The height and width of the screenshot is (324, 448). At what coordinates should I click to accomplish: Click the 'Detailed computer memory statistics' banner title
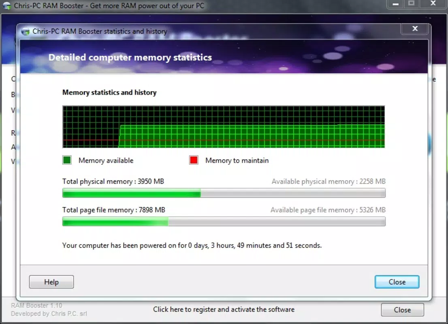[x=130, y=58]
